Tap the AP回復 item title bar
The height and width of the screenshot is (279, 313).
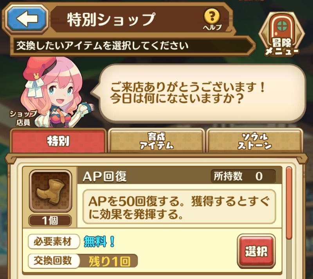point(179,176)
